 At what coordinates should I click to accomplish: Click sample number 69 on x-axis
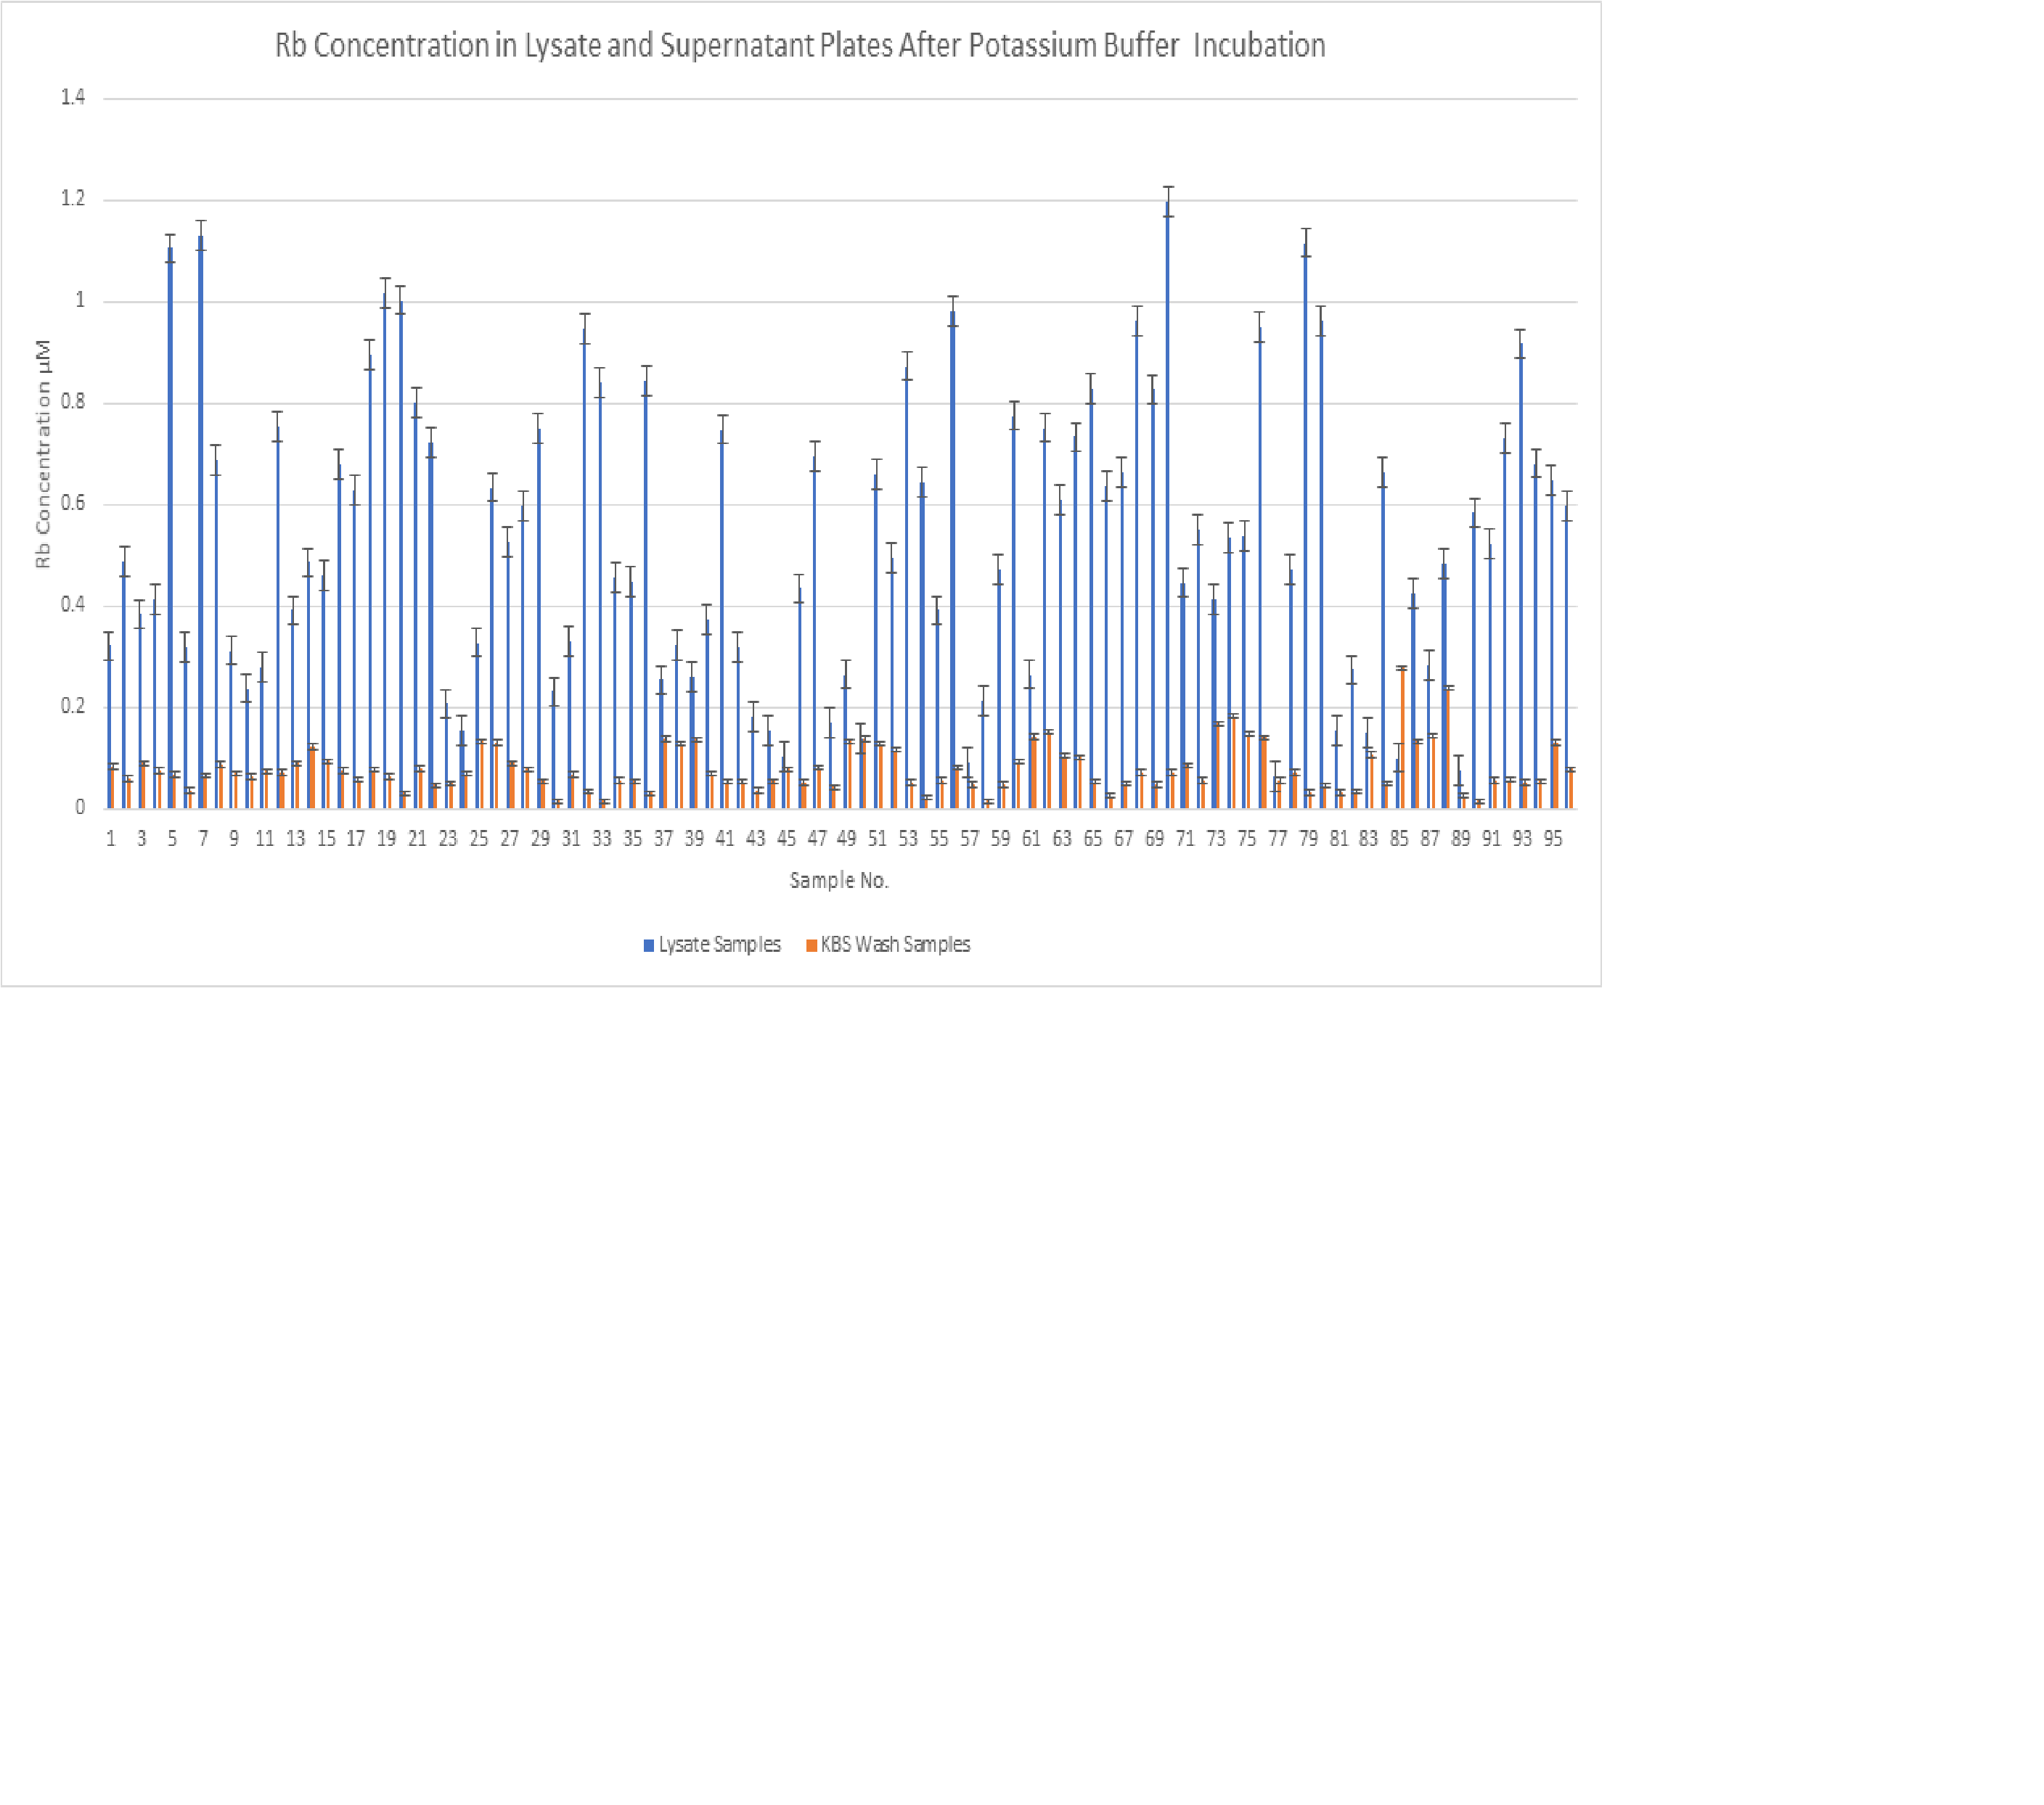1155,839
